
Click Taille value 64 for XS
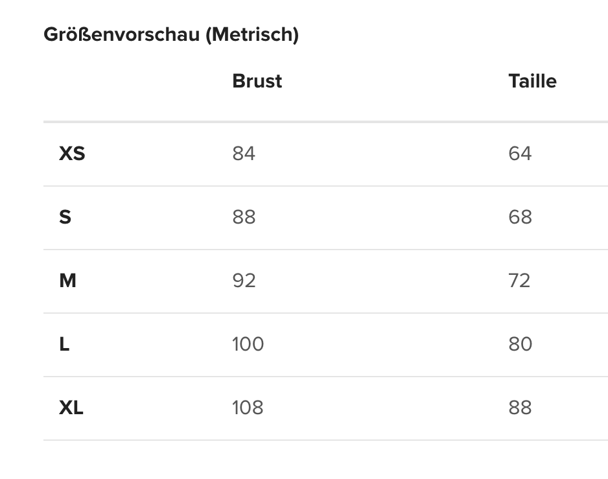point(520,154)
